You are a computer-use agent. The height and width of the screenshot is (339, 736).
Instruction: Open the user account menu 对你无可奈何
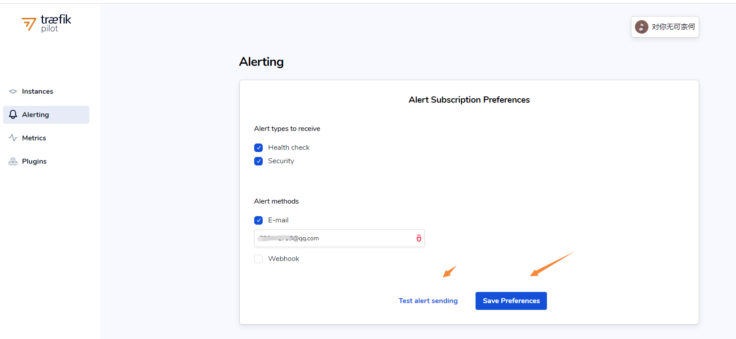coord(665,27)
